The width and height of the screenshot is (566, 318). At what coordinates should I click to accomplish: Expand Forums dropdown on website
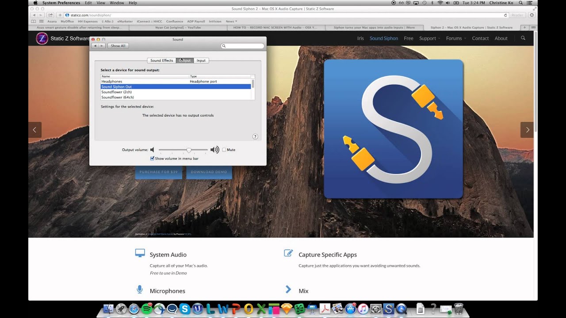[456, 38]
